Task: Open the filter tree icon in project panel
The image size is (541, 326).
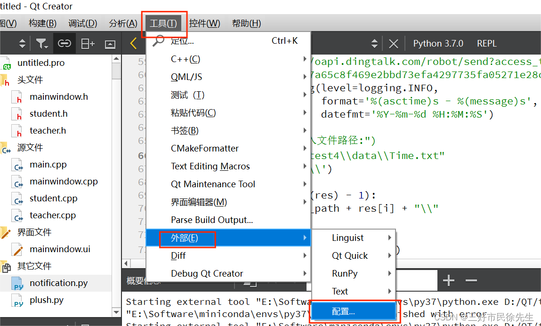Action: coord(42,44)
